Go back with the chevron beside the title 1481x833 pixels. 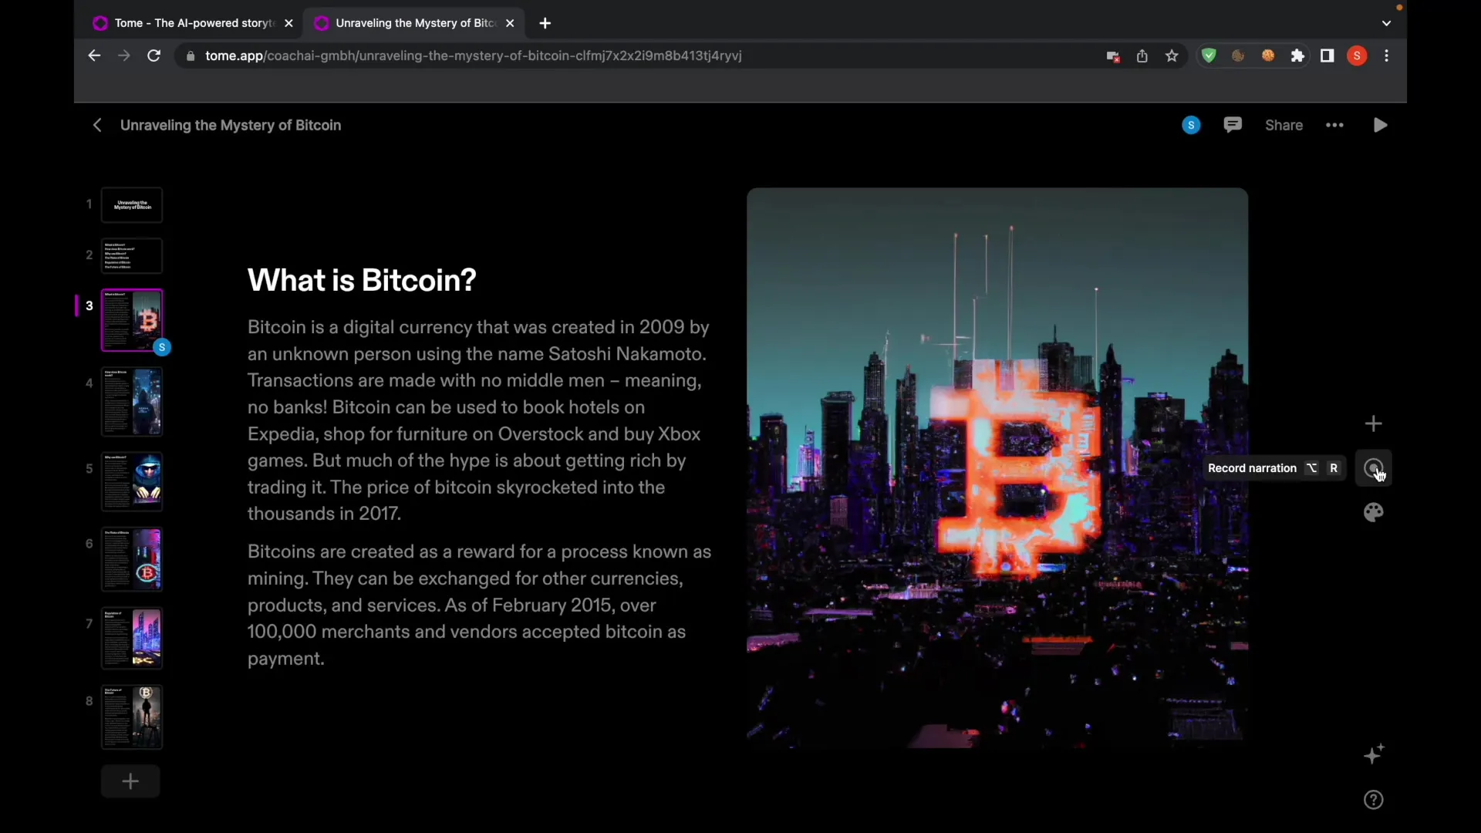tap(97, 125)
